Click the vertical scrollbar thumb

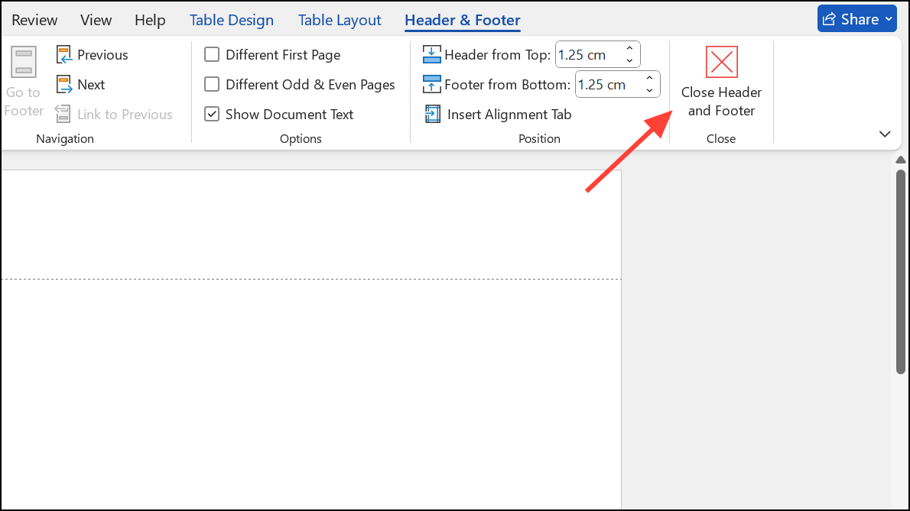(x=900, y=272)
